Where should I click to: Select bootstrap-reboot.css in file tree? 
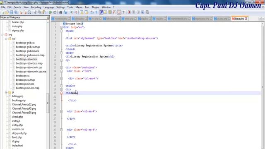pyautogui.click(x=26, y=59)
